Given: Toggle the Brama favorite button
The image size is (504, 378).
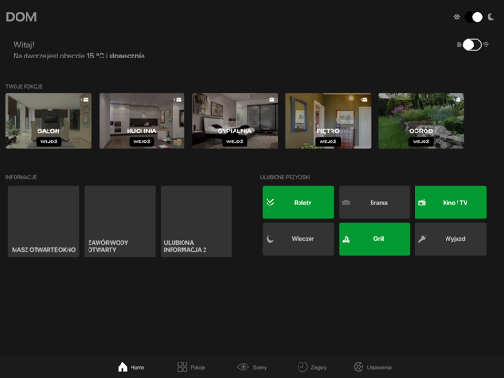Looking at the screenshot, I should coord(374,203).
